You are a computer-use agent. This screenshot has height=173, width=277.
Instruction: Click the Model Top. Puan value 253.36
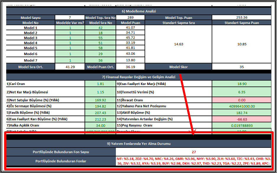242,17
